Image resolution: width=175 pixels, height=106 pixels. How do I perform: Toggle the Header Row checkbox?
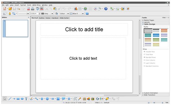(x=144, y=52)
